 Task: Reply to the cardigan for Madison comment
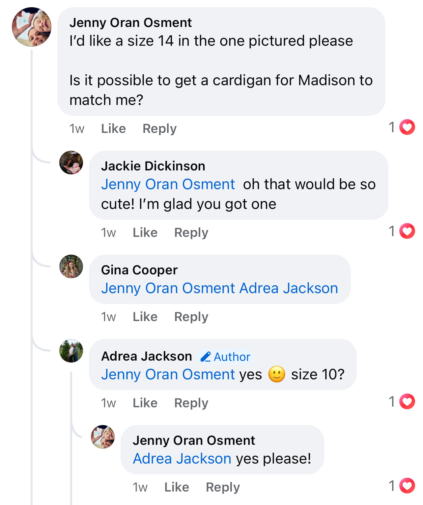point(159,129)
